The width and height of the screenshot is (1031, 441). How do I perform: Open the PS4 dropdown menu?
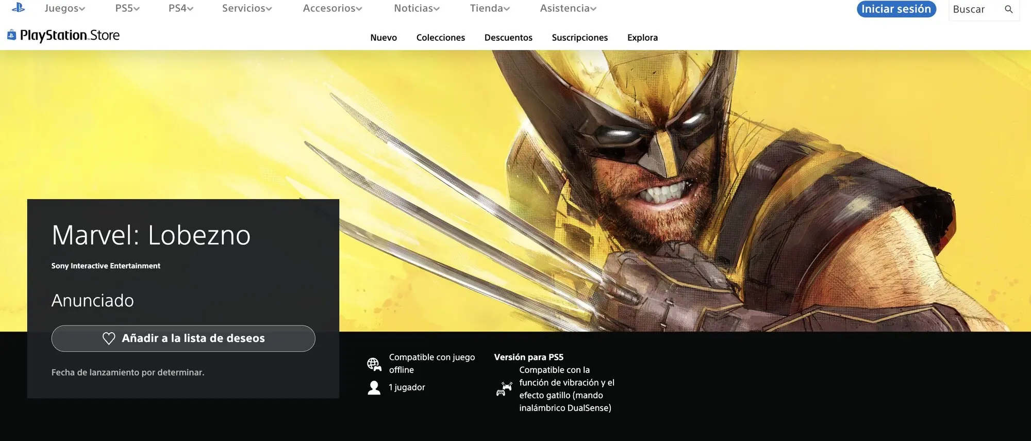181,8
